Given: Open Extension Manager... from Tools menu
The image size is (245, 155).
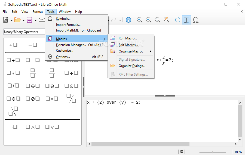Looking at the screenshot, I should (77, 45).
